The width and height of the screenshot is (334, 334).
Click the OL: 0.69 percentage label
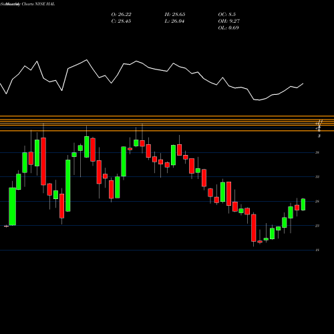point(228,28)
